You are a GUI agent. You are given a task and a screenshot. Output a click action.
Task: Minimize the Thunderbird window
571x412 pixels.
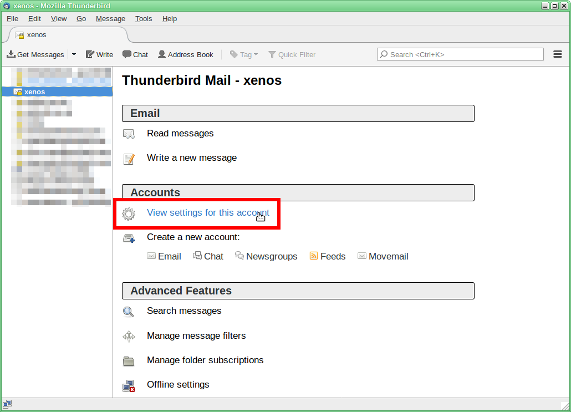[545, 6]
